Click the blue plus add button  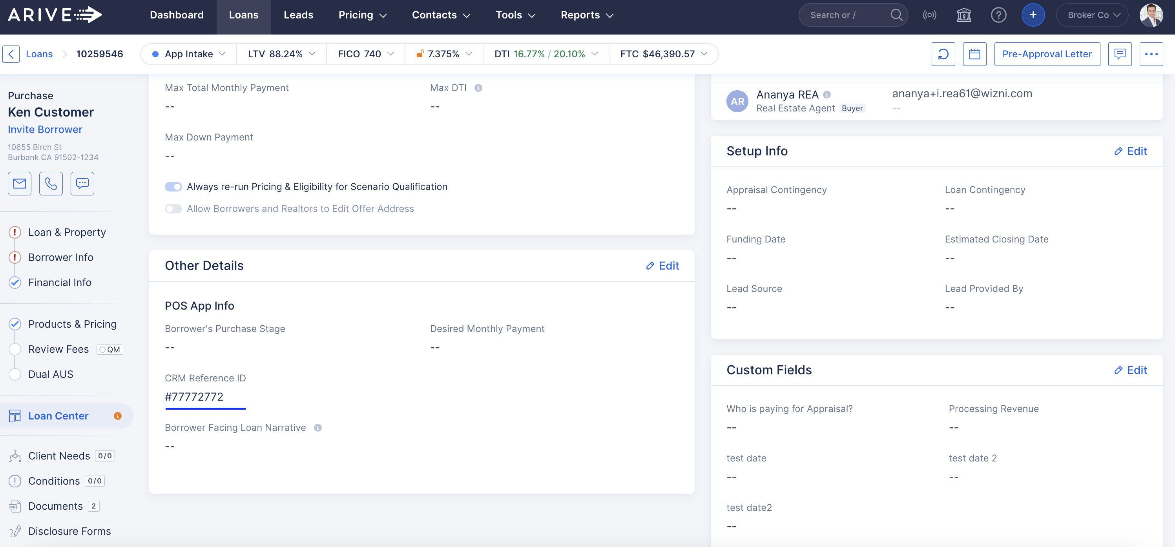pyautogui.click(x=1033, y=15)
